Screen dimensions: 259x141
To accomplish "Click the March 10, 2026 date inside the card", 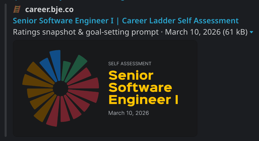I will pyautogui.click(x=128, y=113).
